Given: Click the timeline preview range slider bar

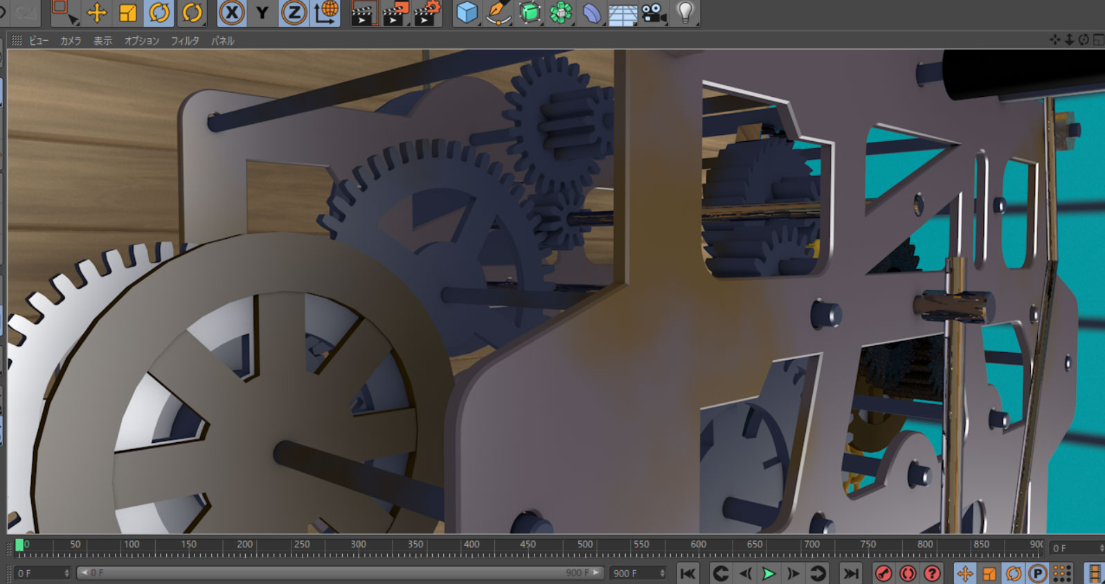Looking at the screenshot, I should (339, 573).
